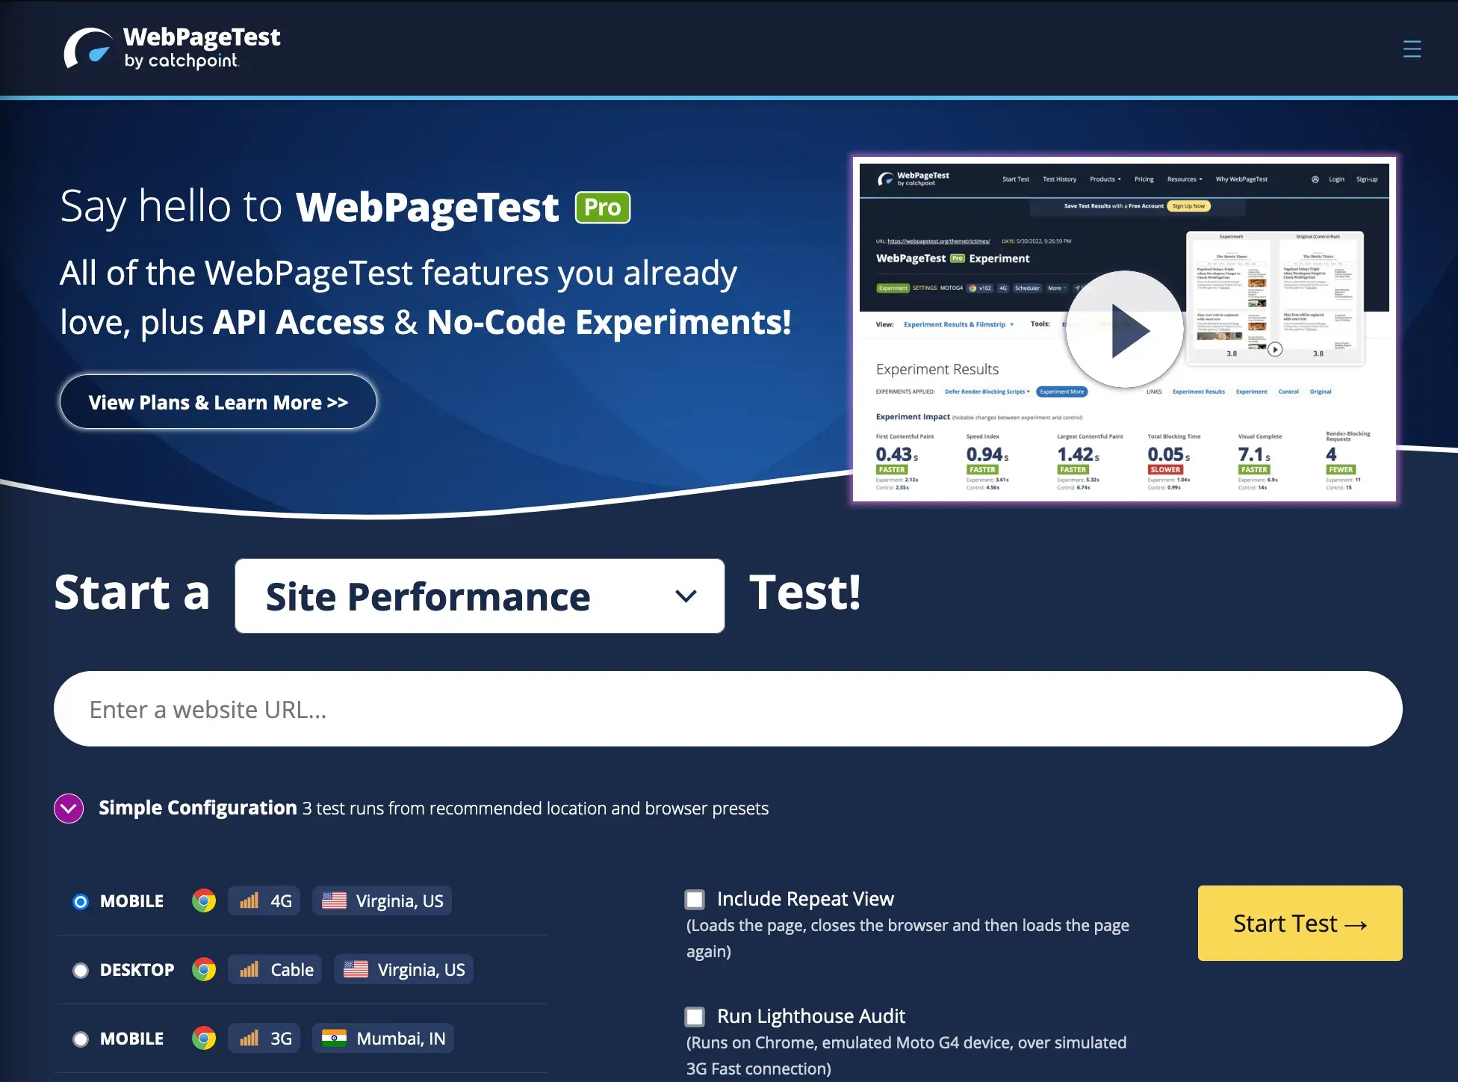The height and width of the screenshot is (1082, 1458).
Task: Select the Desktop Cable Virginia preset
Action: pos(81,971)
